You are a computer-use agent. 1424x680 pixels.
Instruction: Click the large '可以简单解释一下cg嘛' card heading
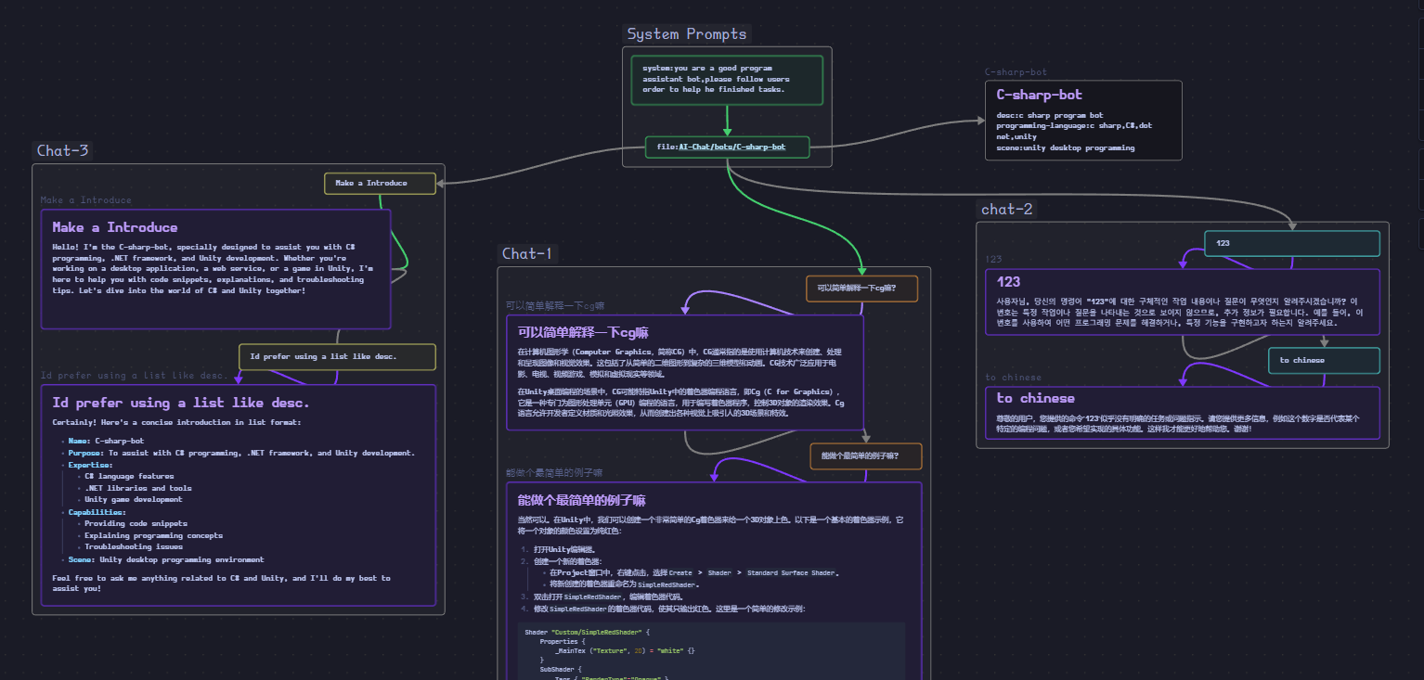click(583, 332)
